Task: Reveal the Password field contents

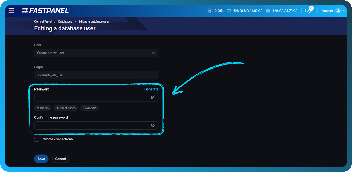Action: 153,97
